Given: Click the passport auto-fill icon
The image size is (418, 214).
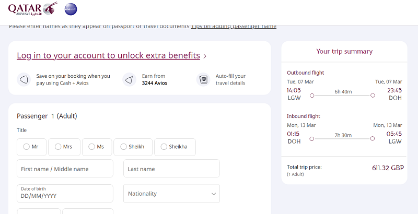Looking at the screenshot, I should pos(203,79).
